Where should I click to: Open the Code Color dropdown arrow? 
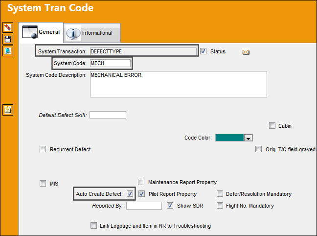click(x=248, y=138)
